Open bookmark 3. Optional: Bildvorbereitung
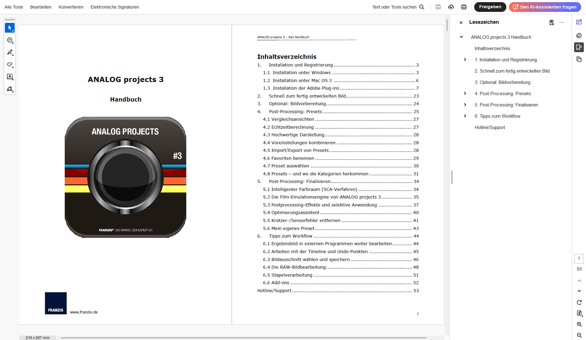The height and width of the screenshot is (340, 586). click(502, 82)
